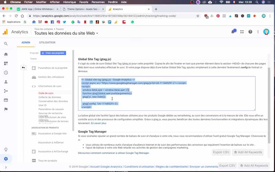Bookmark this page with the star icon
Image resolution: width=275 pixels, height=172 pixels.
[x=198, y=16]
